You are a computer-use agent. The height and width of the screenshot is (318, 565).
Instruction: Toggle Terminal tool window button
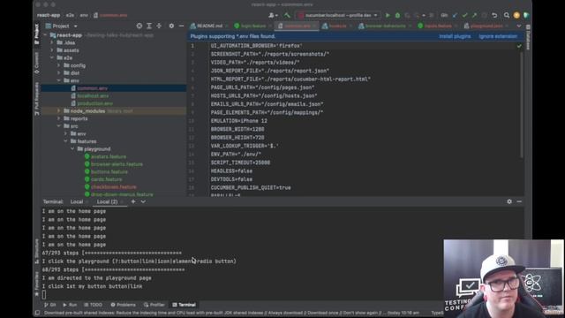tap(185, 305)
